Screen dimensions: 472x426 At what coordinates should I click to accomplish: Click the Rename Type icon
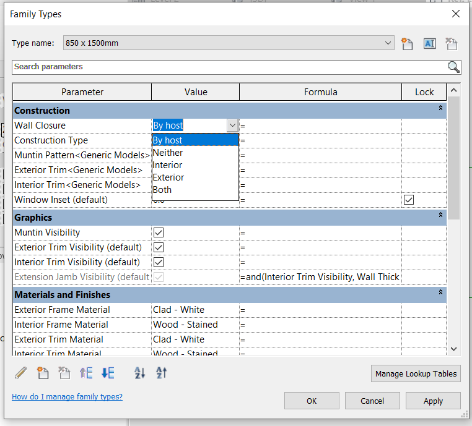point(429,43)
